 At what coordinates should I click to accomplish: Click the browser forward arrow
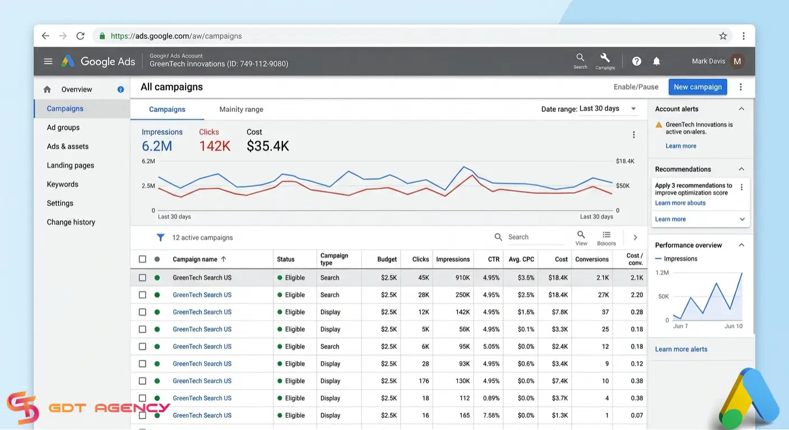(63, 36)
